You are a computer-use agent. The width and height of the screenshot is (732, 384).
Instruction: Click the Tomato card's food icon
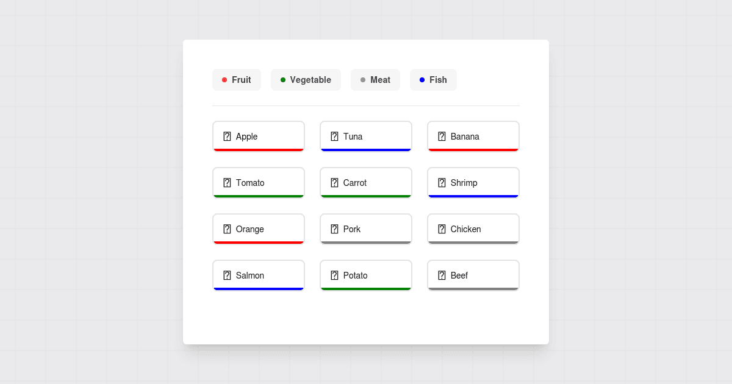[228, 182]
